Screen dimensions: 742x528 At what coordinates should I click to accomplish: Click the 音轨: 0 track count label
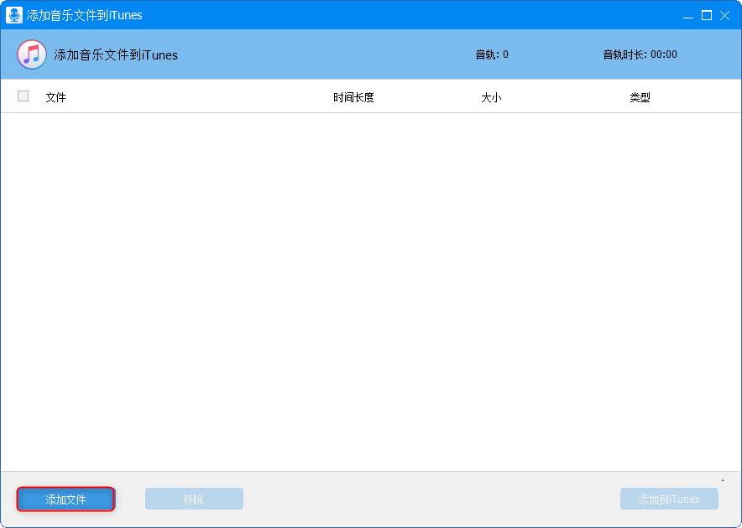point(492,54)
